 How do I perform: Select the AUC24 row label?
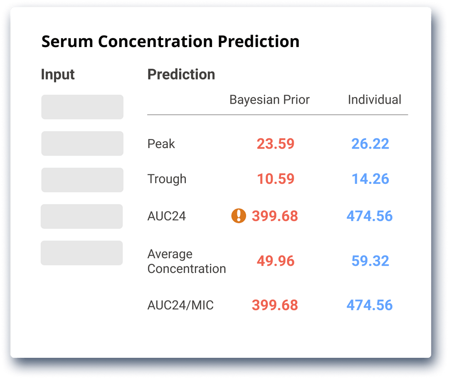point(166,216)
